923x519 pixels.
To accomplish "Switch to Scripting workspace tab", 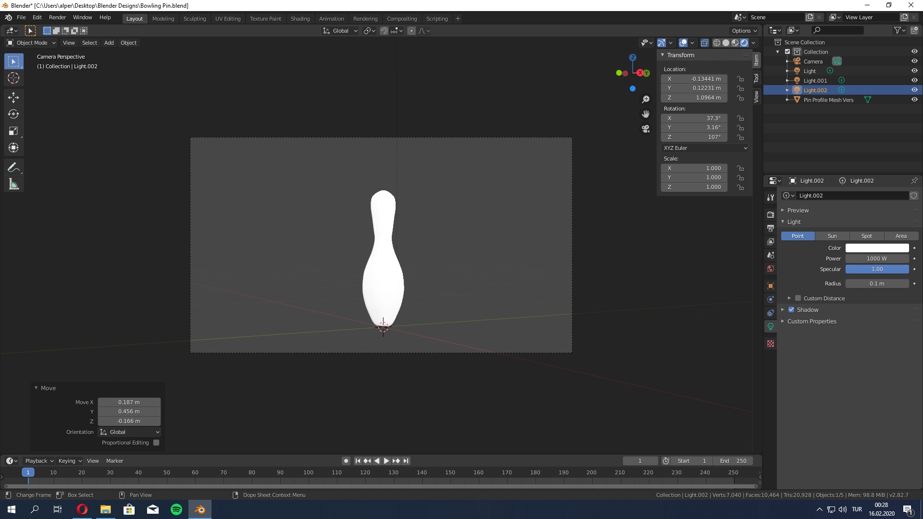I will click(437, 19).
